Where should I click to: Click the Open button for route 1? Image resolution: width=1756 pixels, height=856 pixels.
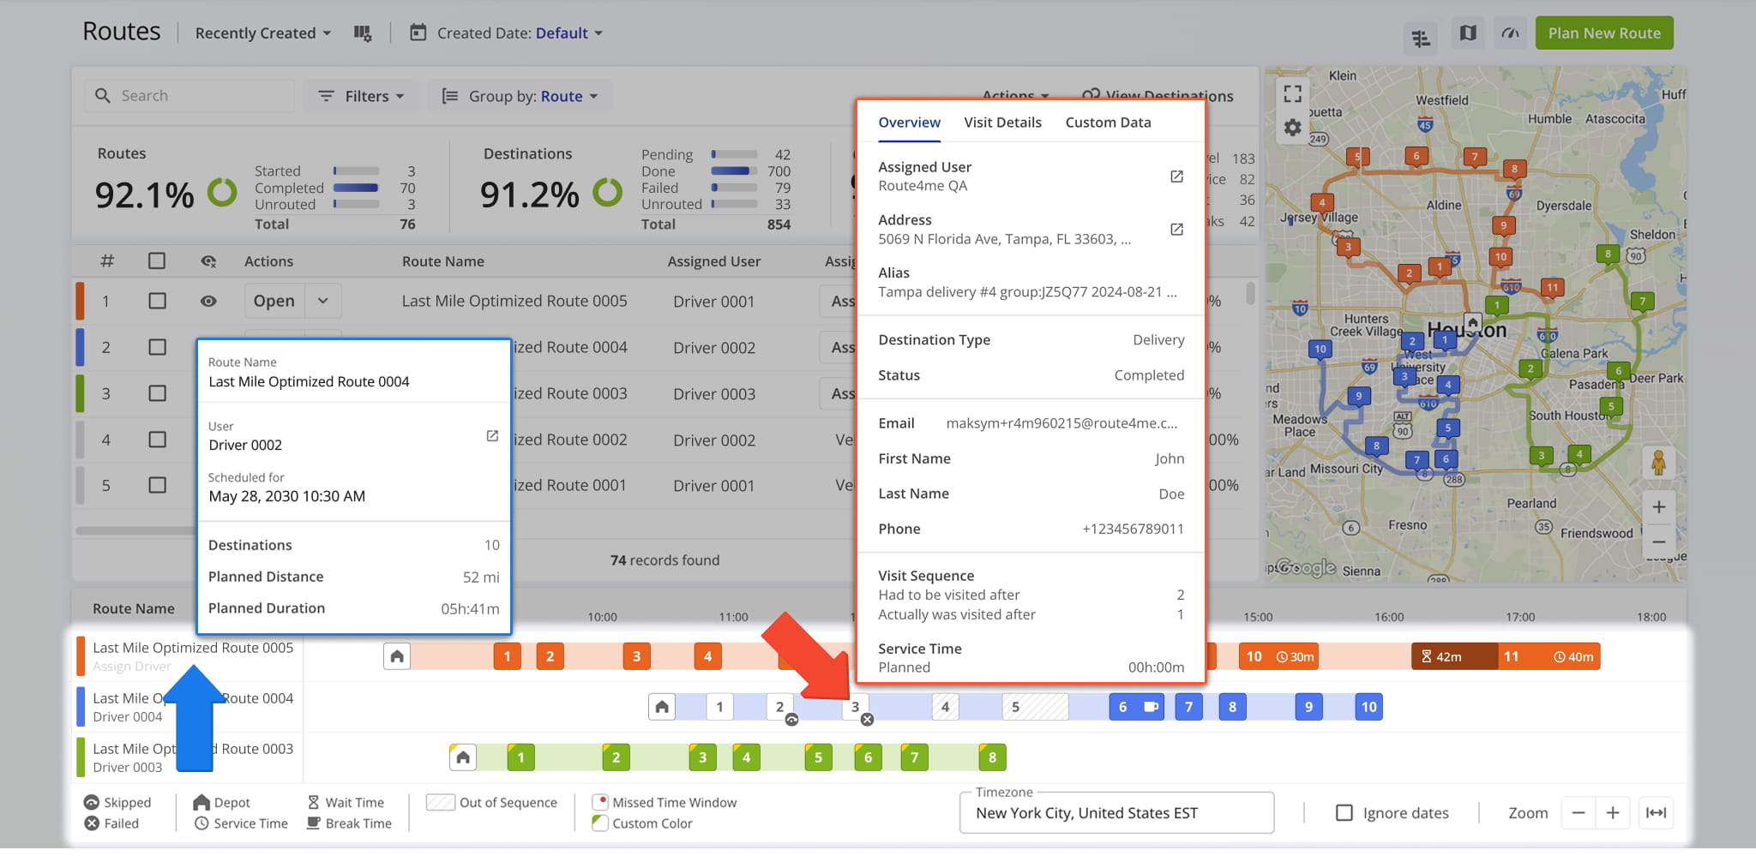(x=274, y=301)
